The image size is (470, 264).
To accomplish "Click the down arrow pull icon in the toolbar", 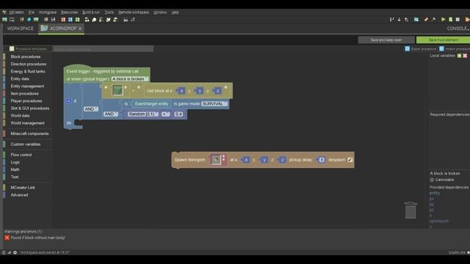I will click(x=399, y=20).
